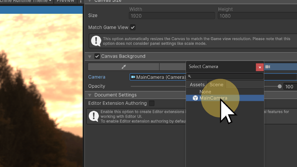This screenshot has height=167, width=297.
Task: Click the search icon in Select Camera
Action: click(189, 76)
